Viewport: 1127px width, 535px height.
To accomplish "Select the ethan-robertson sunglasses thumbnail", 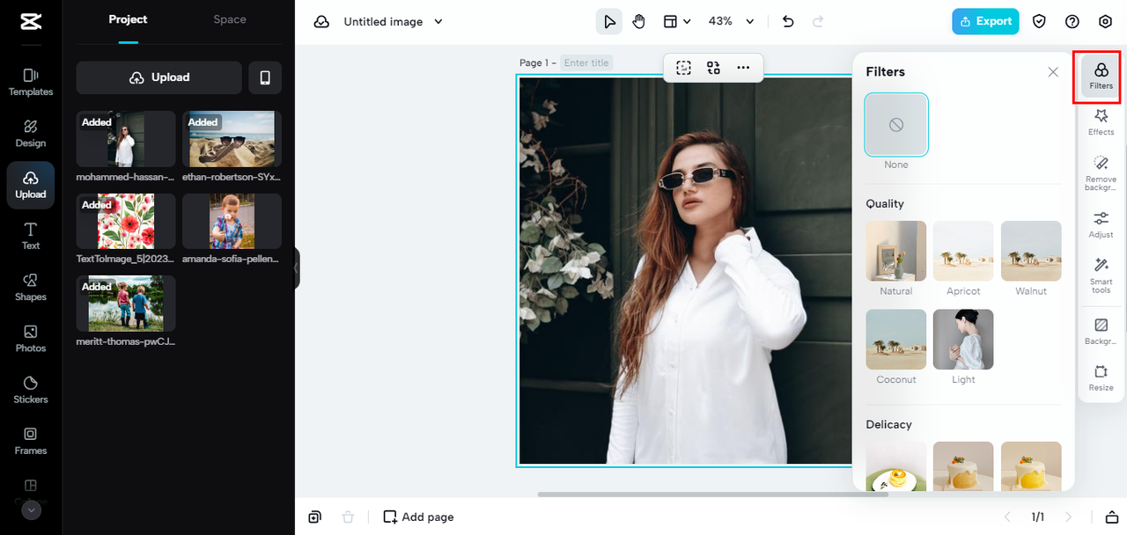I will (232, 139).
